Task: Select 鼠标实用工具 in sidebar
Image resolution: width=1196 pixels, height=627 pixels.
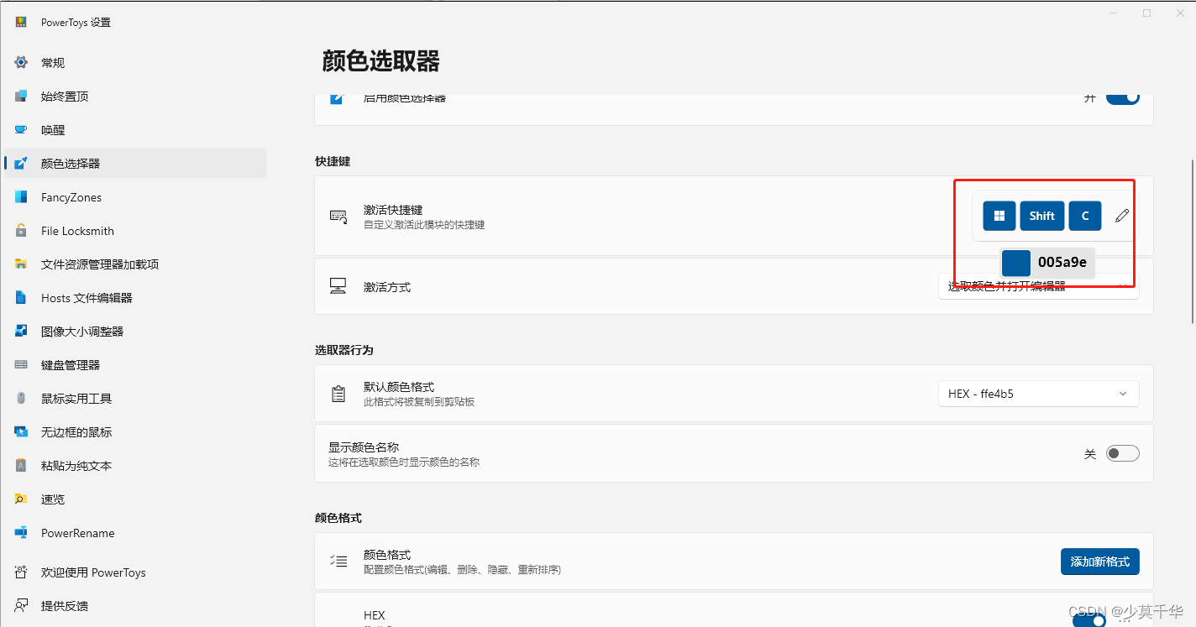Action: coord(135,399)
